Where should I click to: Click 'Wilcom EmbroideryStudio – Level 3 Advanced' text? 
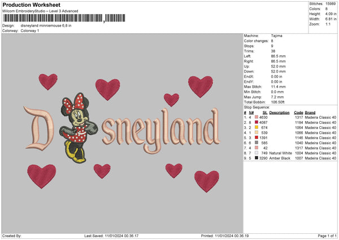pos(40,11)
